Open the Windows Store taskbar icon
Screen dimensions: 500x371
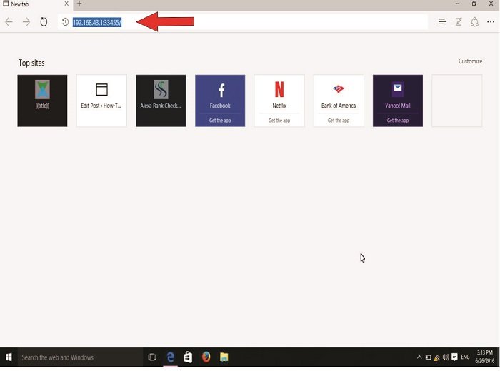[188, 357]
